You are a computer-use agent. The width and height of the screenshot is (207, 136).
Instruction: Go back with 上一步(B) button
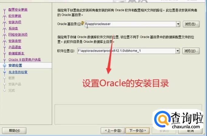coord(113,131)
